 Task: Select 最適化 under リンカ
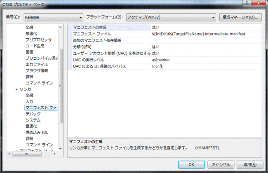tap(31, 126)
